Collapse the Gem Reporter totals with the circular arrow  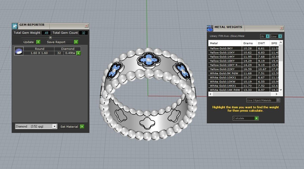[51, 37]
